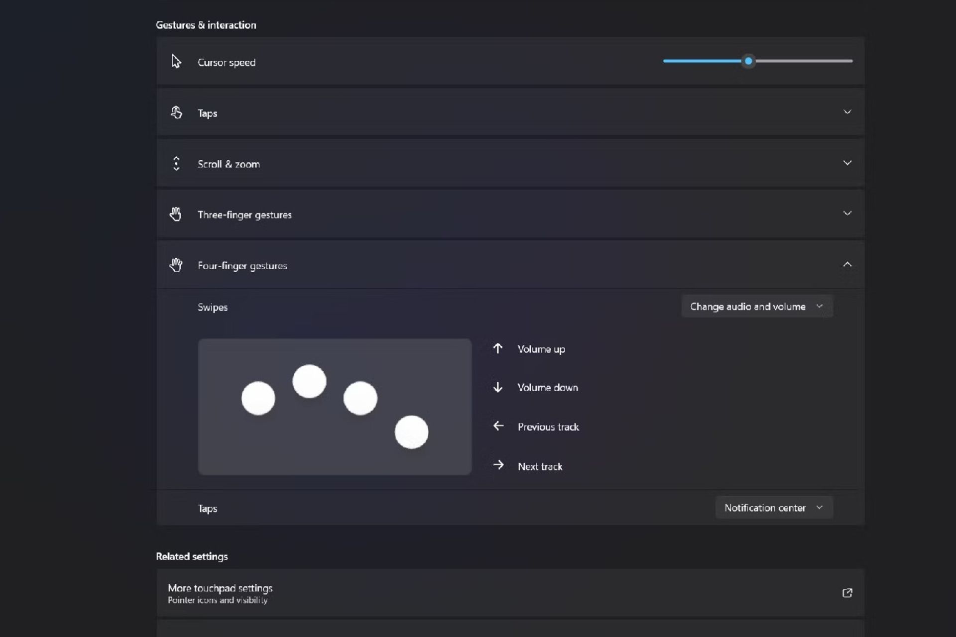
Task: Click the Previous track arrow icon
Action: coord(498,426)
